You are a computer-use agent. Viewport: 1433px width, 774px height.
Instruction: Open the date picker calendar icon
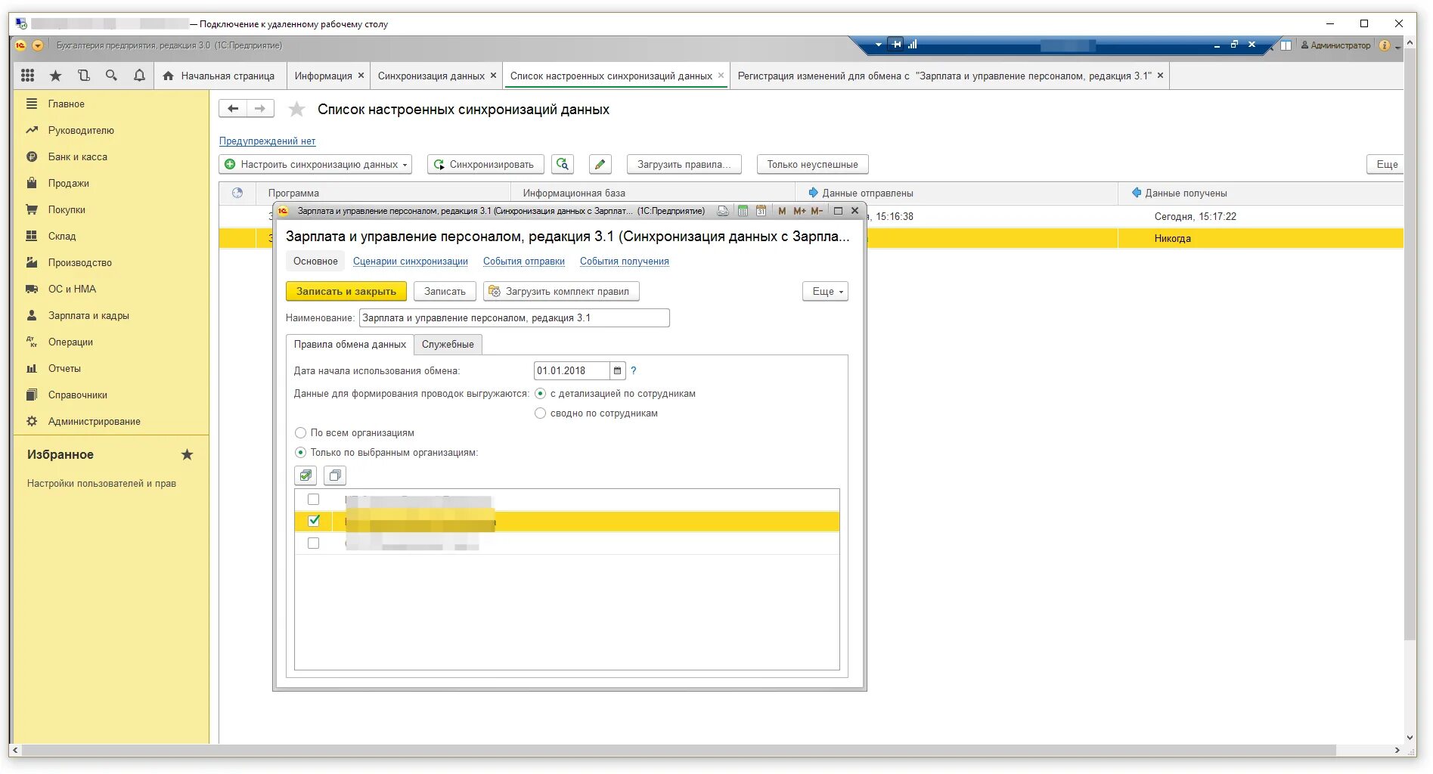tap(617, 371)
